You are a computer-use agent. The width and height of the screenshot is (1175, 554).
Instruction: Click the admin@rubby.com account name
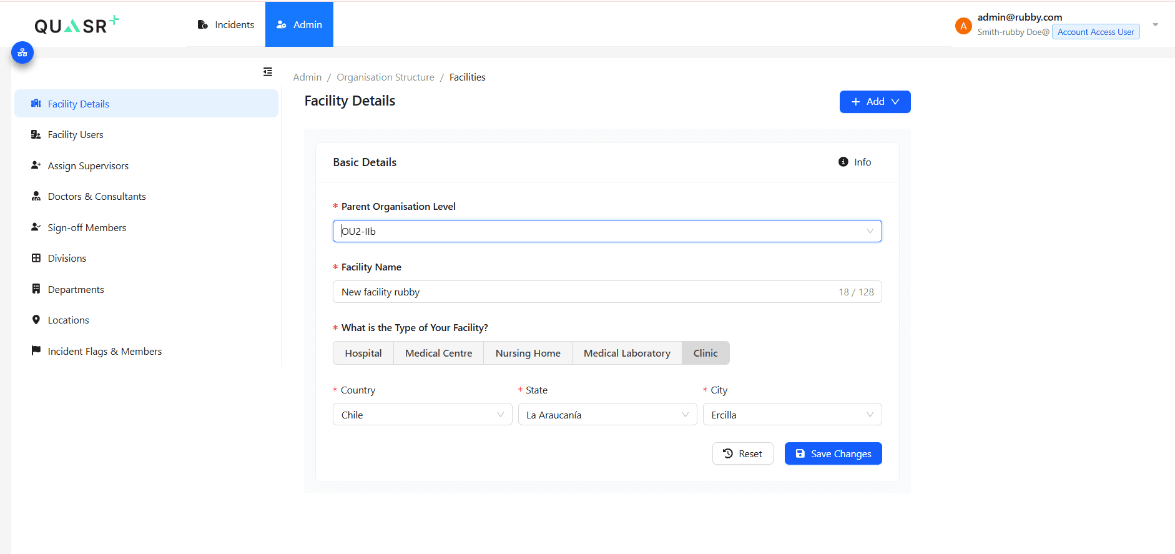(1020, 17)
